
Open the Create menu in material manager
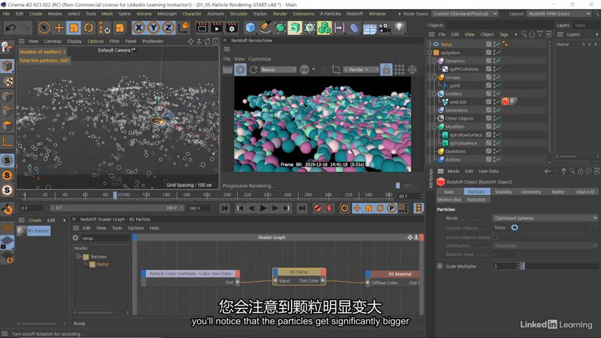pyautogui.click(x=35, y=221)
